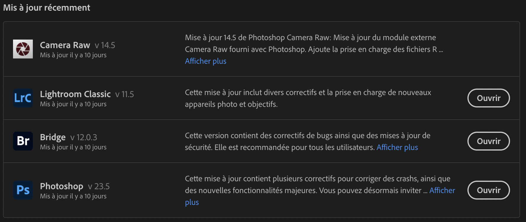The width and height of the screenshot is (526, 222).
Task: Select the Camera Raw app name
Action: (x=65, y=45)
